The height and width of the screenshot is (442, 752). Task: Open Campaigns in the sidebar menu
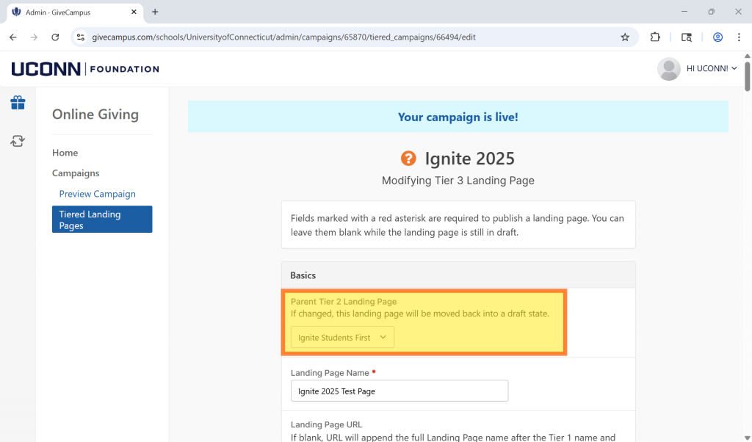(76, 173)
